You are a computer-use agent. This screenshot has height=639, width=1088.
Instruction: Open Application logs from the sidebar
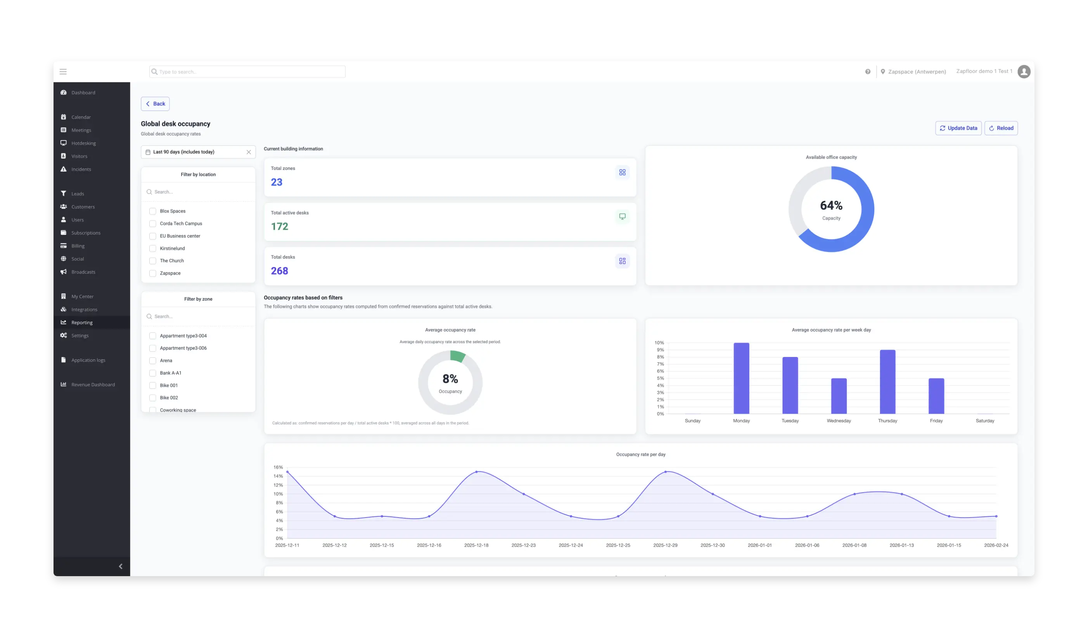pos(88,360)
